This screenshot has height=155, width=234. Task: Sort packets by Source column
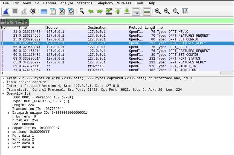66,27
